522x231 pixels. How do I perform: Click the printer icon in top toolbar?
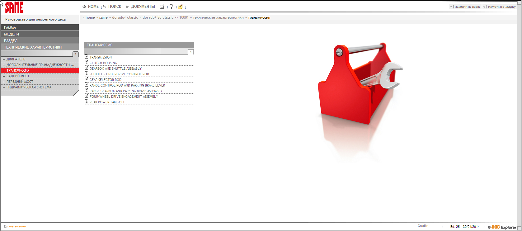162,7
